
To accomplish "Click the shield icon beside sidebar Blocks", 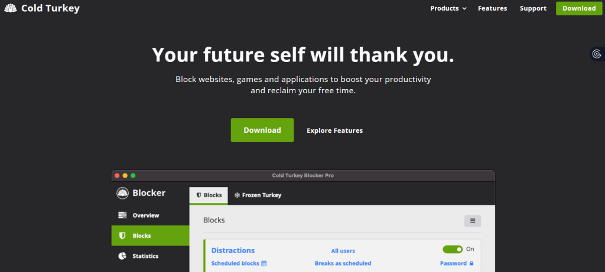I will click(122, 236).
